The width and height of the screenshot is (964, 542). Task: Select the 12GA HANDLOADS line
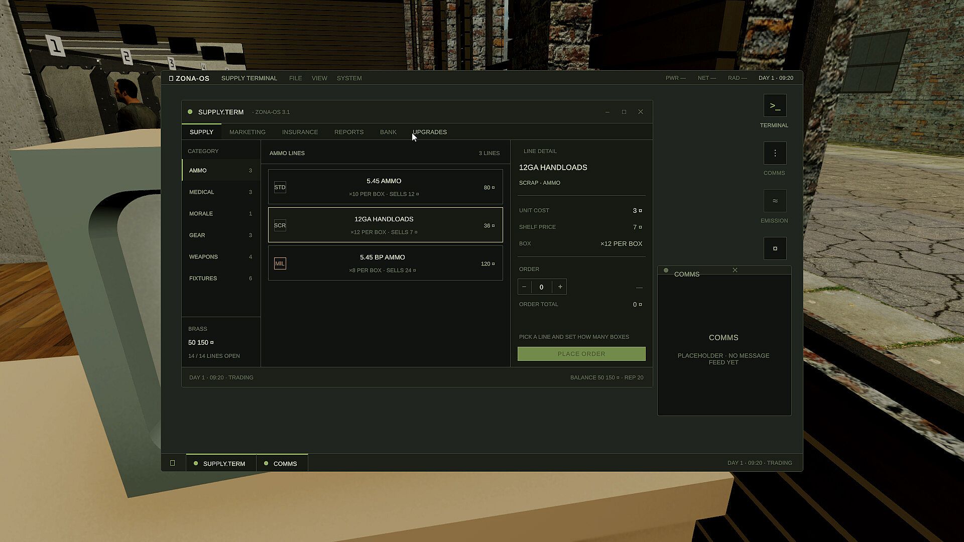pos(385,225)
